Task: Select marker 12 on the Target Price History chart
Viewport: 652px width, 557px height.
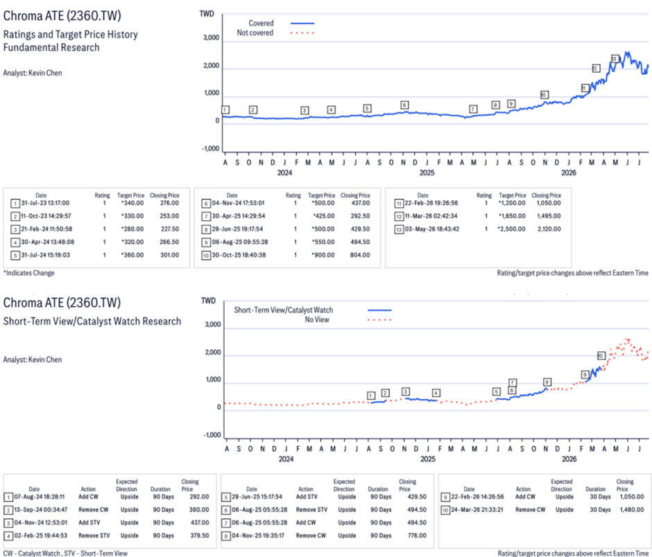Action: 596,68
